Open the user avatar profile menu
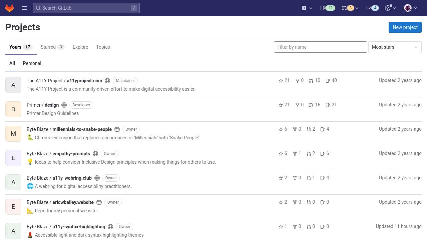 tap(410, 8)
